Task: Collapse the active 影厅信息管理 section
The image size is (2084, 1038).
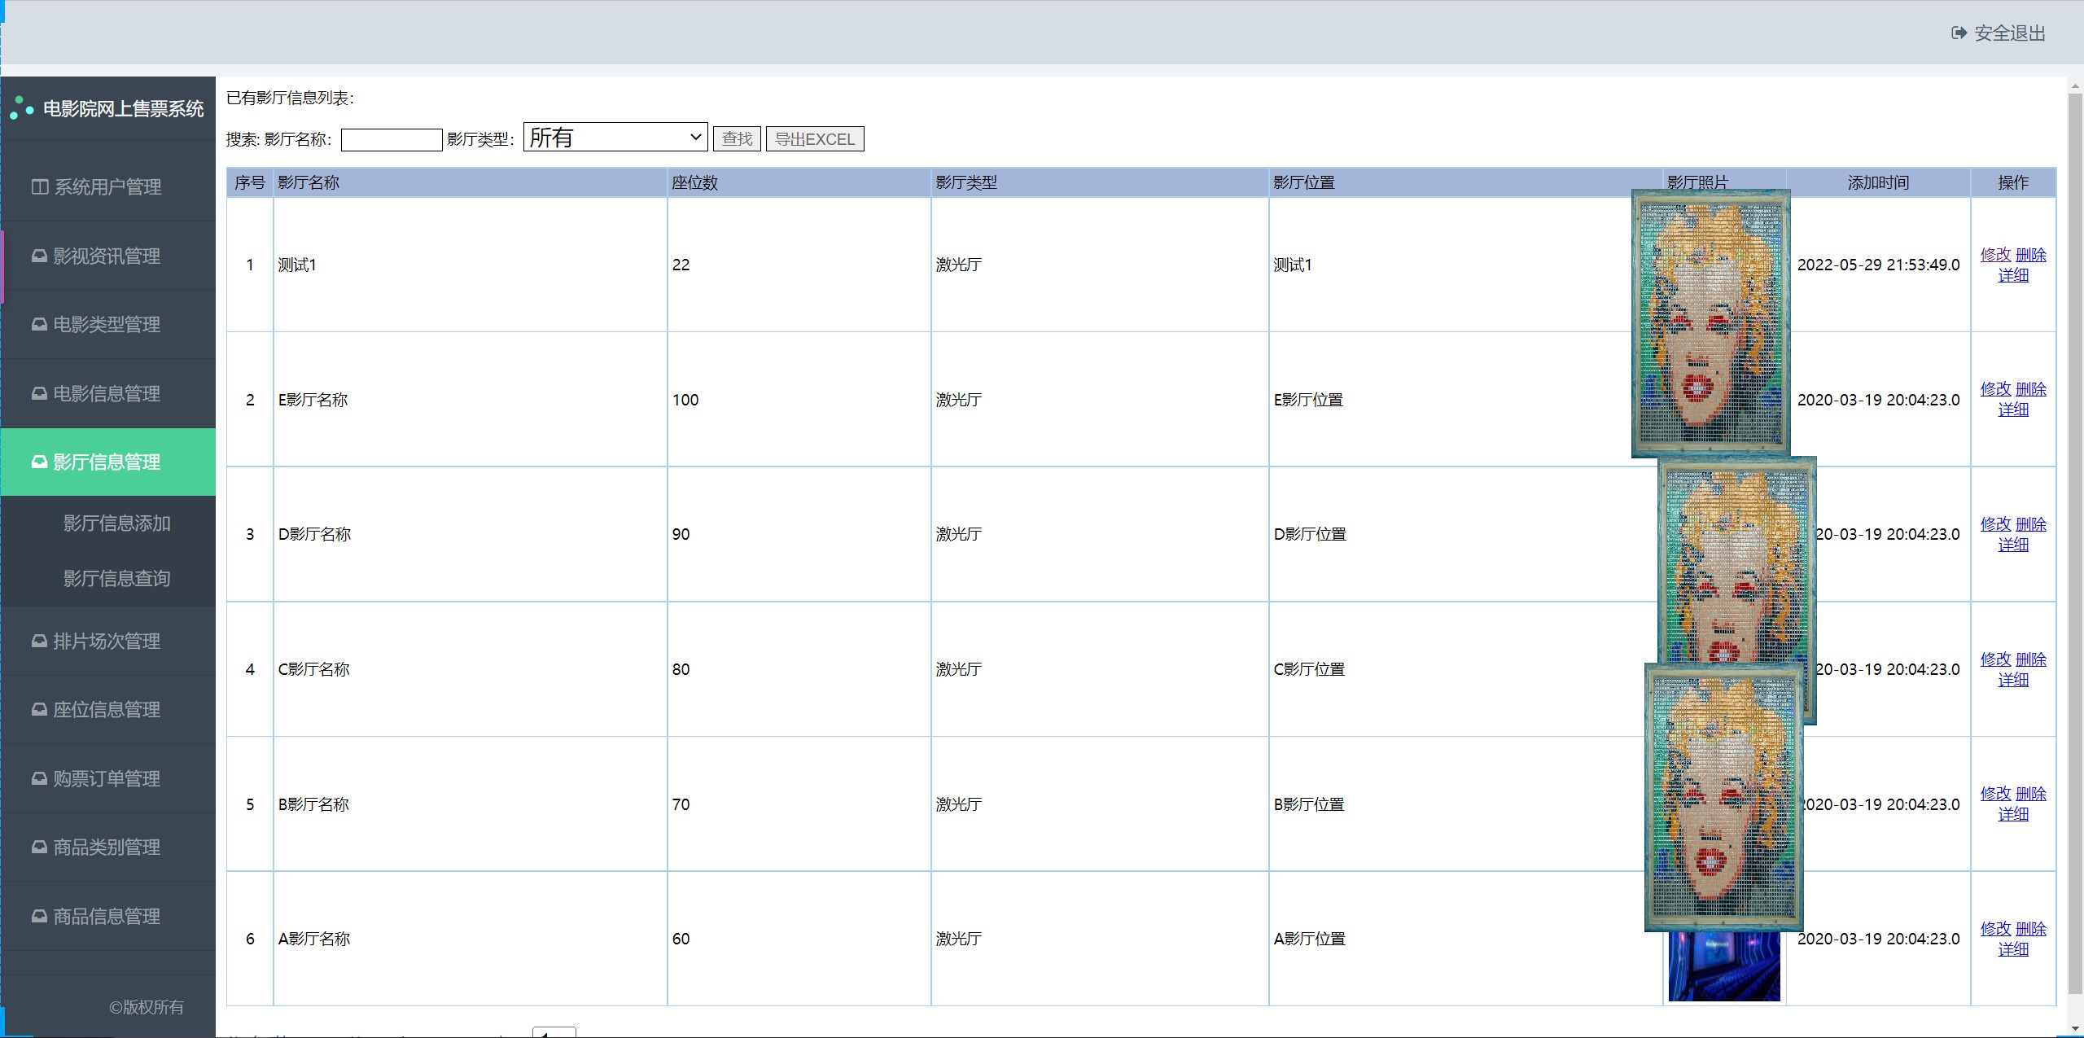Action: [x=107, y=462]
